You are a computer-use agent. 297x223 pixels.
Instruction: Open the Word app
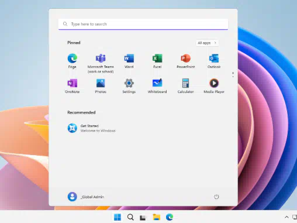(x=129, y=61)
